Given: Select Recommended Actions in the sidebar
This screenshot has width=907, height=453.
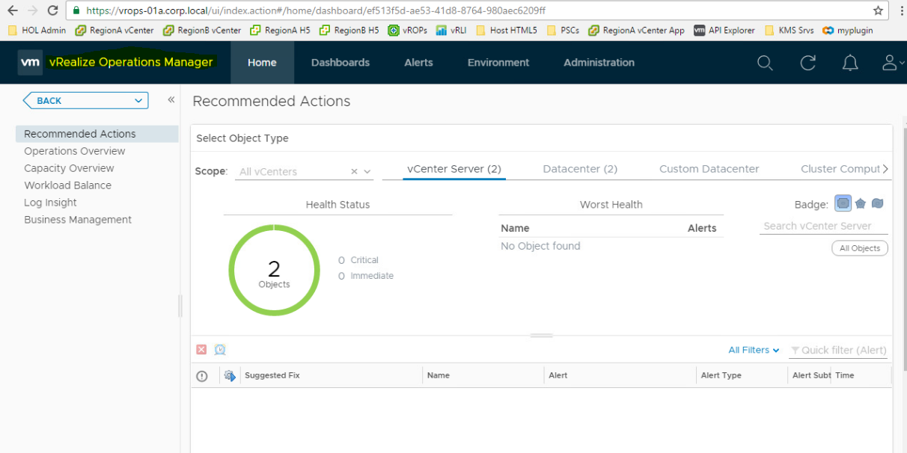Looking at the screenshot, I should (97, 134).
